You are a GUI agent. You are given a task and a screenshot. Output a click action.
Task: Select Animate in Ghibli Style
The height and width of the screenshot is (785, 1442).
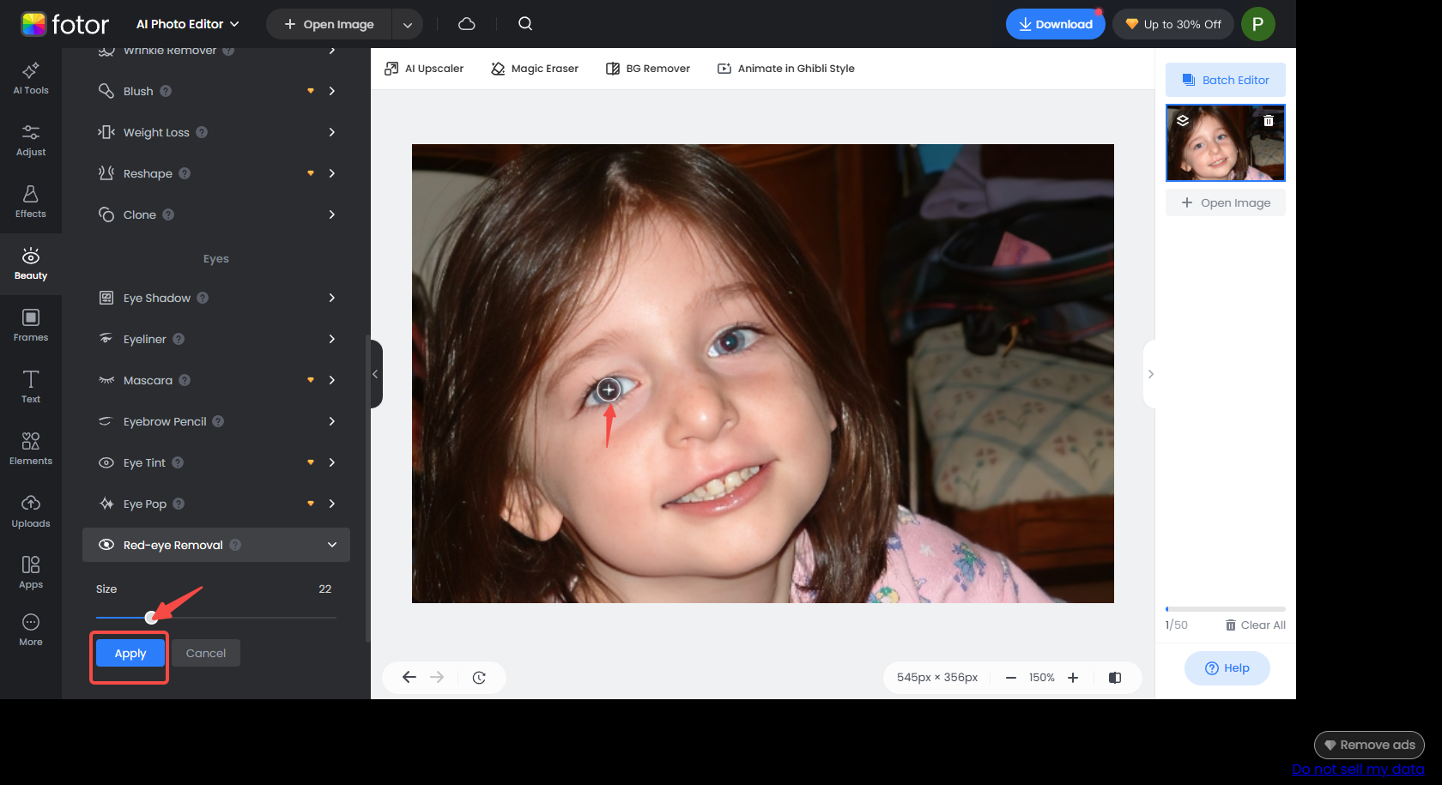[786, 69]
